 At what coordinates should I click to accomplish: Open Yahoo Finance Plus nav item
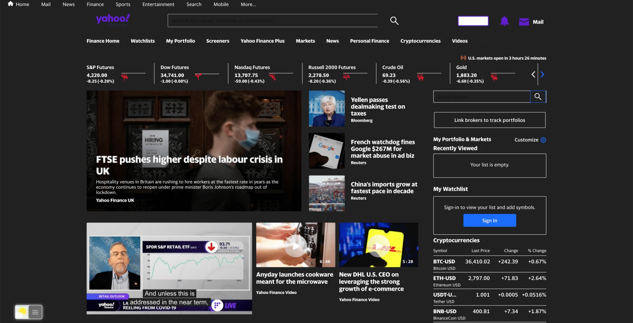click(x=262, y=41)
